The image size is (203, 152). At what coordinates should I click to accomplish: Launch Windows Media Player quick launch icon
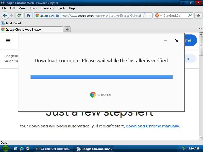[28, 149]
